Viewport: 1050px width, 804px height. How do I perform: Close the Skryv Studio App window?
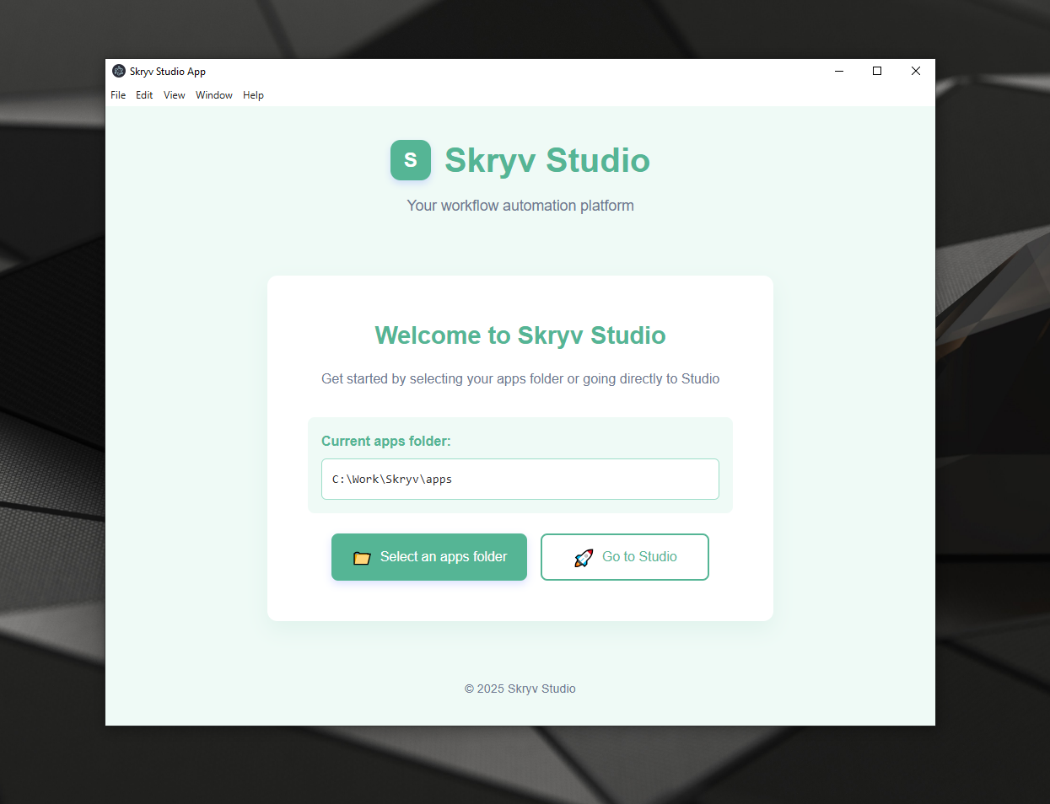916,72
